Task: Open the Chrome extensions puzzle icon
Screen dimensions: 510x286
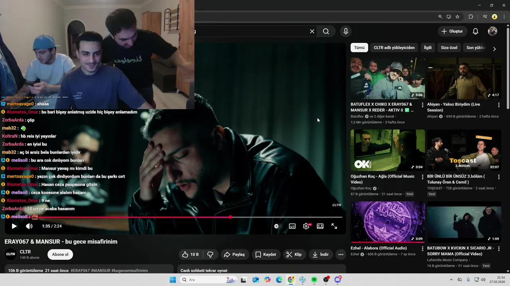Action: 471,17
